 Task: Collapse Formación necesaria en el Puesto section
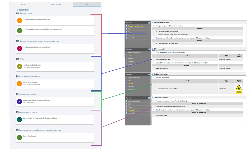(x=153, y=101)
